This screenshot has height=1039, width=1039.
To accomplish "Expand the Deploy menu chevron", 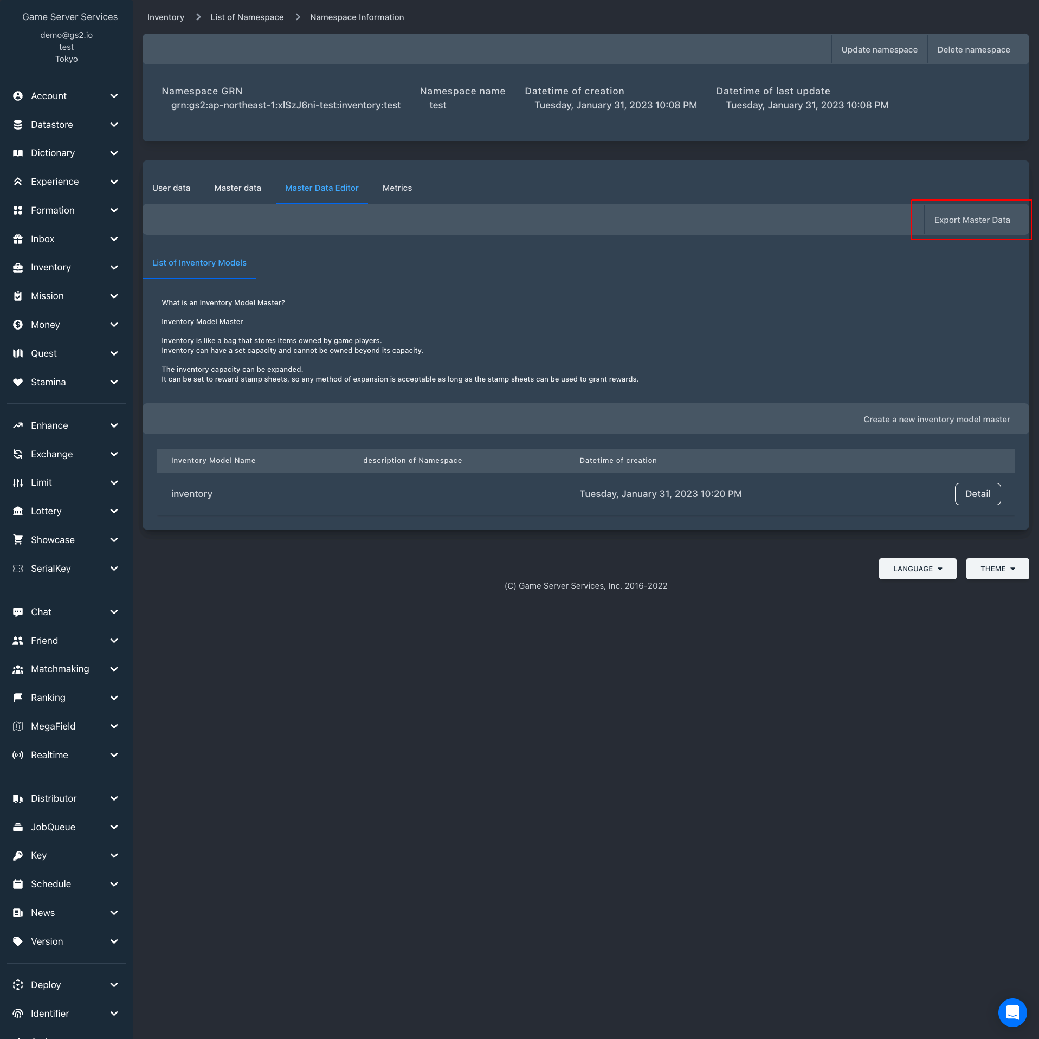I will pyautogui.click(x=114, y=985).
